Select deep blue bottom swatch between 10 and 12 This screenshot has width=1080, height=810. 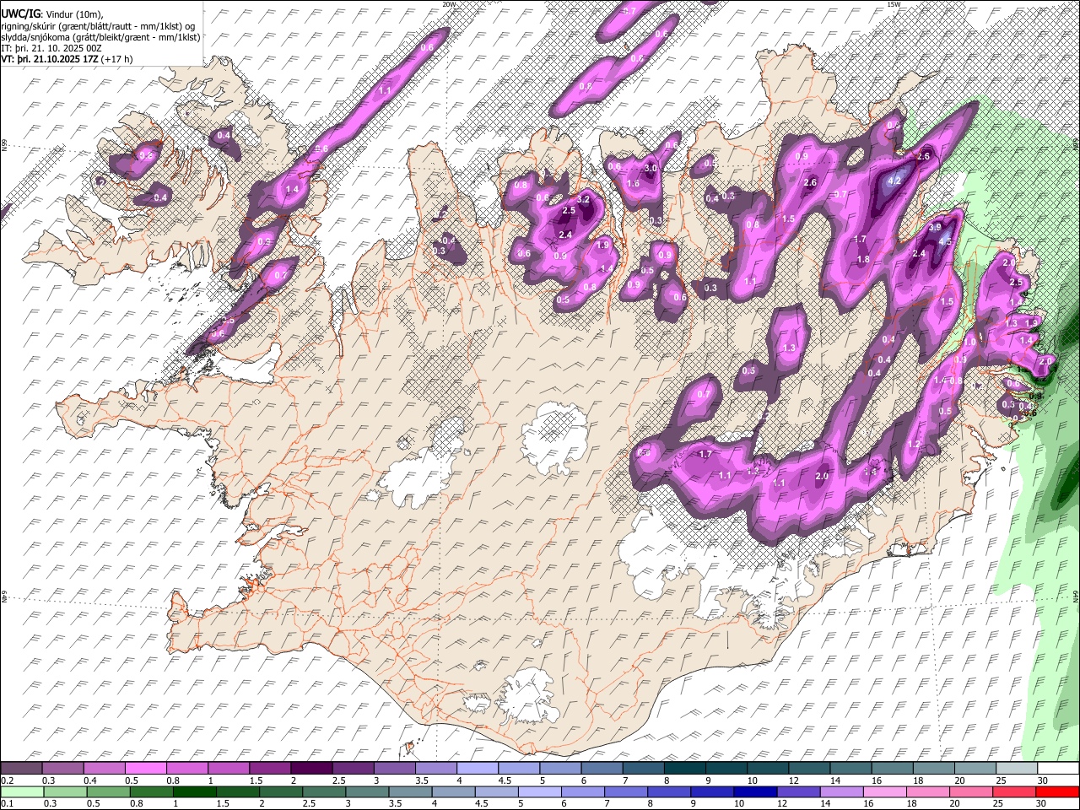tap(755, 791)
